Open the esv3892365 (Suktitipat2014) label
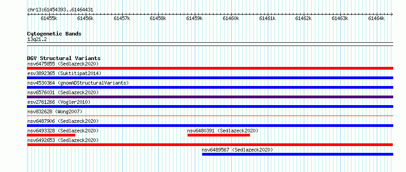 click(x=64, y=73)
